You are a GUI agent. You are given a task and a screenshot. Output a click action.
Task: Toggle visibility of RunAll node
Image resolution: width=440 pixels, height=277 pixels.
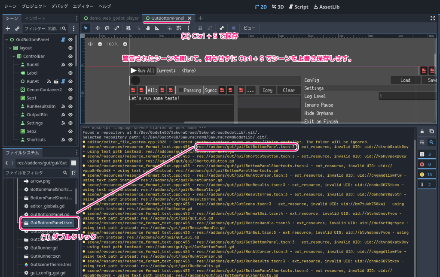70,65
